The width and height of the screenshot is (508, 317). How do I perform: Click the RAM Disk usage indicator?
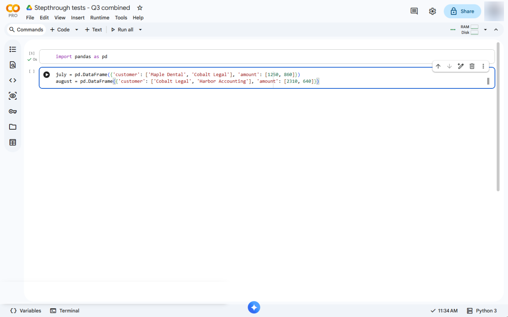pos(469,30)
